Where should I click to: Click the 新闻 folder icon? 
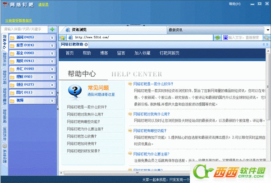pyautogui.click(x=12, y=38)
